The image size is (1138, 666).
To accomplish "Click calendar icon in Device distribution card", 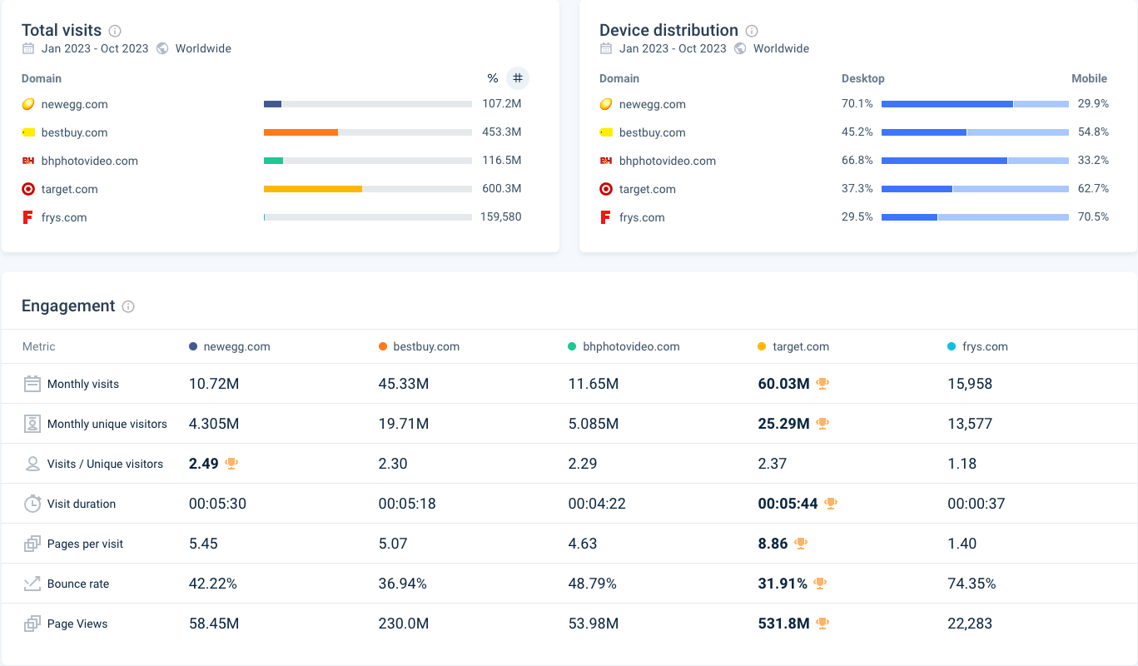I will click(x=606, y=48).
